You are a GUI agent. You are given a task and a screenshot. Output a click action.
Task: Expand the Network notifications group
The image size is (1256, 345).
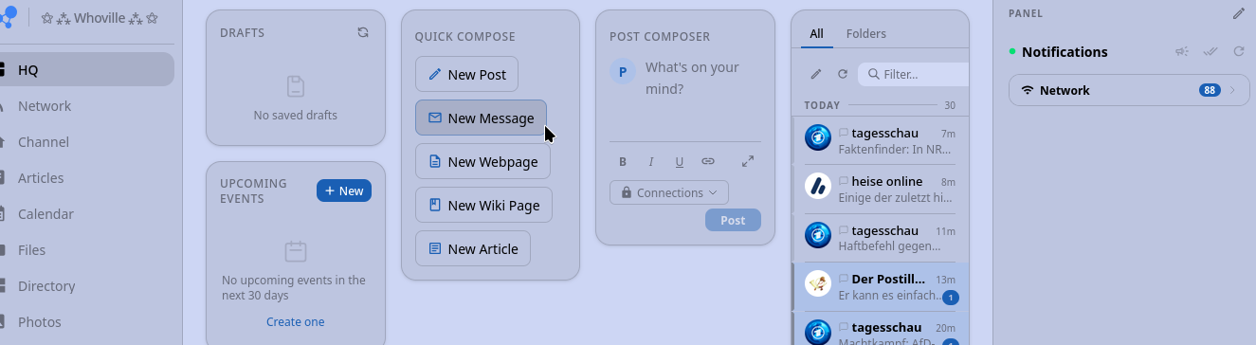(x=1129, y=90)
